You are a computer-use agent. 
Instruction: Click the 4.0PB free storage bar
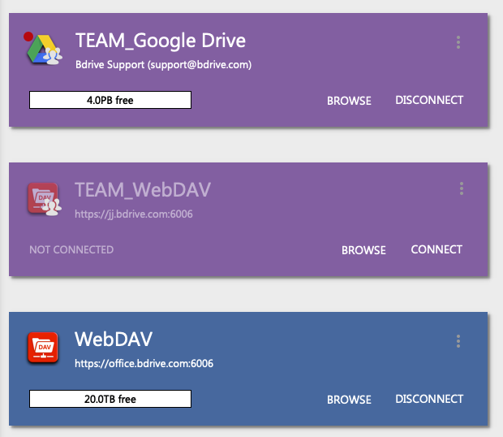pyautogui.click(x=110, y=100)
